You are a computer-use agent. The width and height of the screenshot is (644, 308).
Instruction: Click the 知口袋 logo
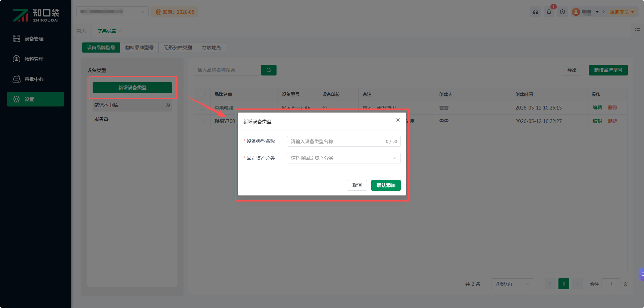click(36, 15)
